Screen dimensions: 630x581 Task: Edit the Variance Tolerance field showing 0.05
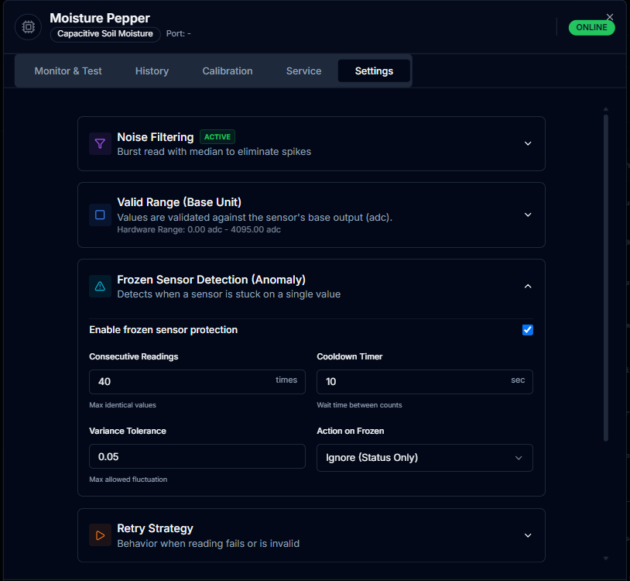point(197,456)
